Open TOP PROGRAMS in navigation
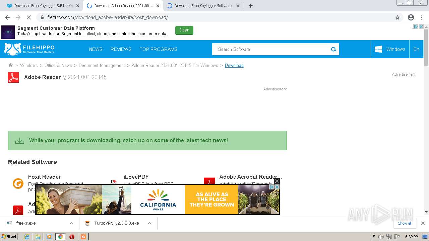The height and width of the screenshot is (241, 429). (158, 49)
